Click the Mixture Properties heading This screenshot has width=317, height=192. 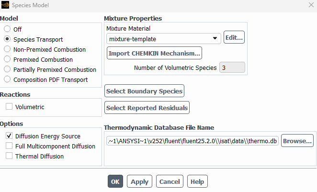pos(133,18)
